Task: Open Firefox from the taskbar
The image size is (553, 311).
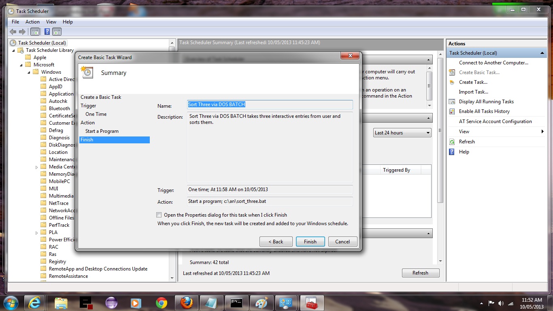Action: [x=187, y=302]
